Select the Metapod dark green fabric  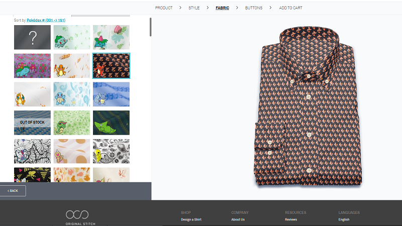tap(111, 123)
